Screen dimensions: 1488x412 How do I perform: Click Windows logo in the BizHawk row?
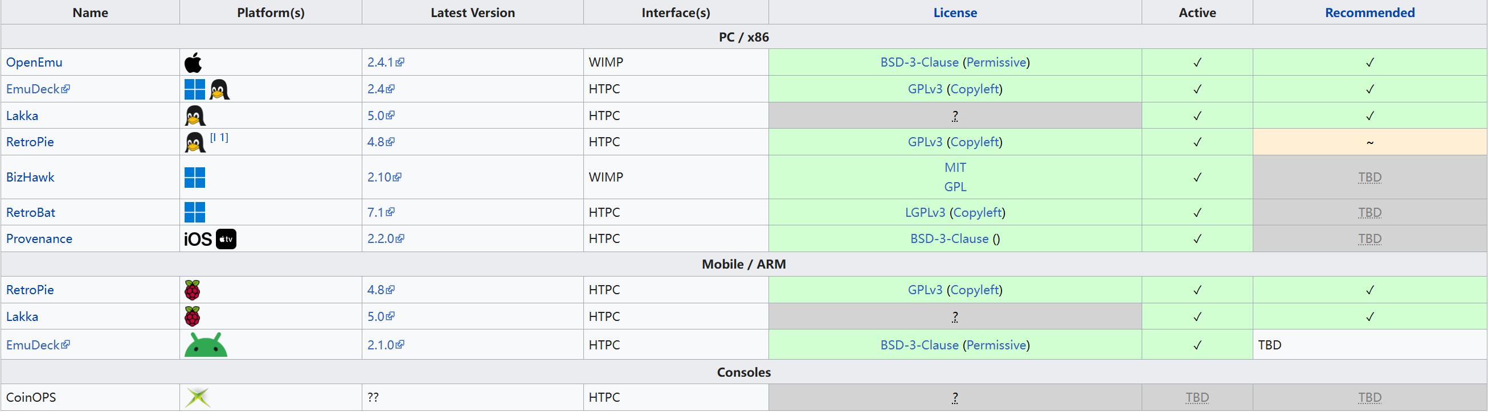pos(195,177)
